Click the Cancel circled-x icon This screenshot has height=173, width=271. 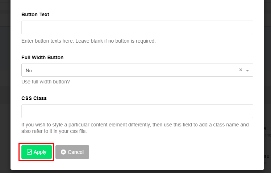(x=63, y=152)
